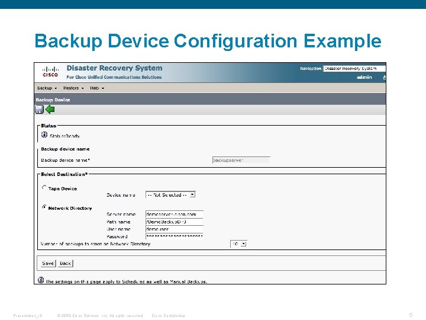Open the Navigation dropdown
The height and width of the screenshot is (320, 426).
click(354, 69)
